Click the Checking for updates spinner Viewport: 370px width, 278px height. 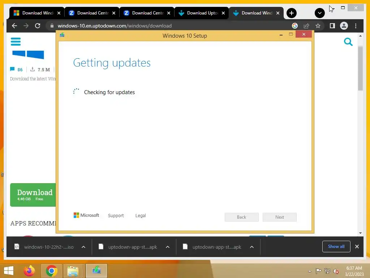click(x=76, y=91)
